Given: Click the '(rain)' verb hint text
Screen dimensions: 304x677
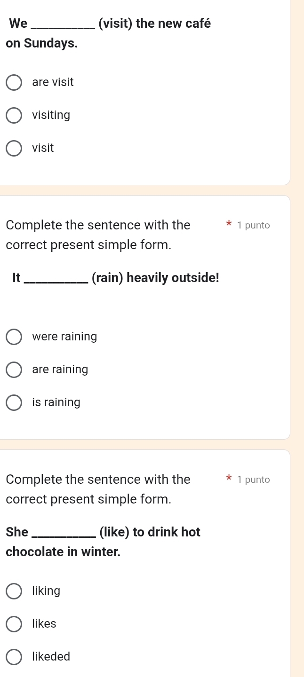Looking at the screenshot, I should 107,277.
